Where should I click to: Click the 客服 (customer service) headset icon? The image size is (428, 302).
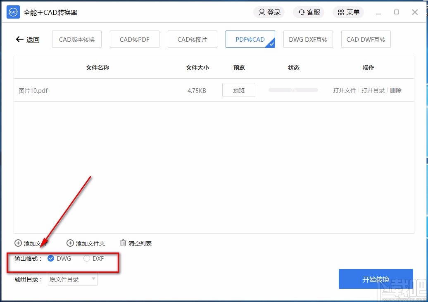pos(302,12)
